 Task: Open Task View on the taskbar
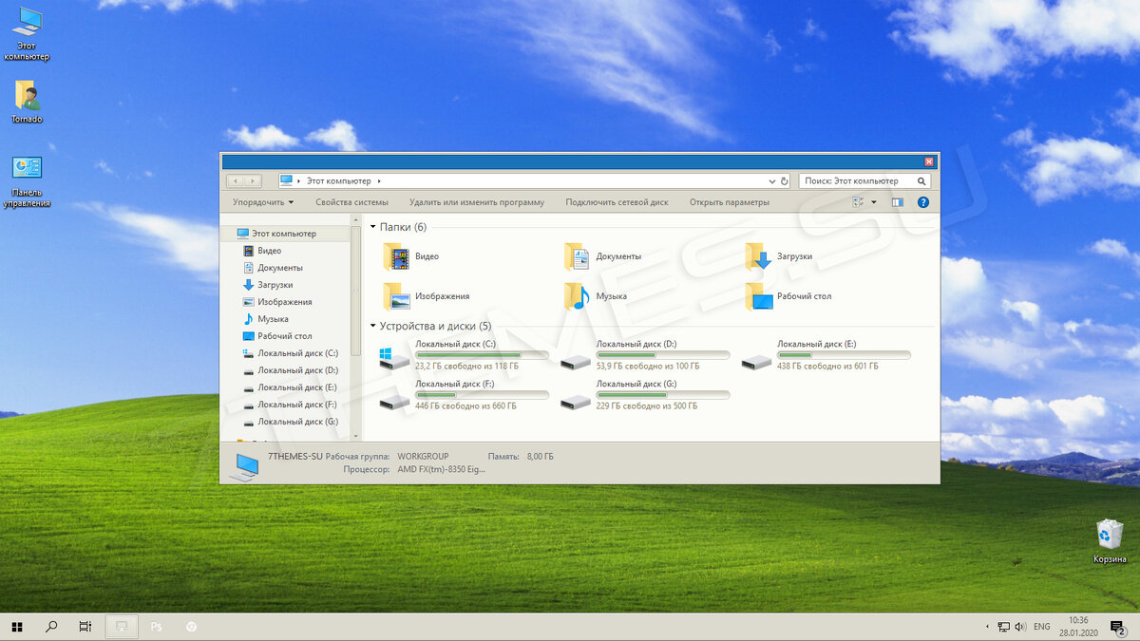(85, 627)
